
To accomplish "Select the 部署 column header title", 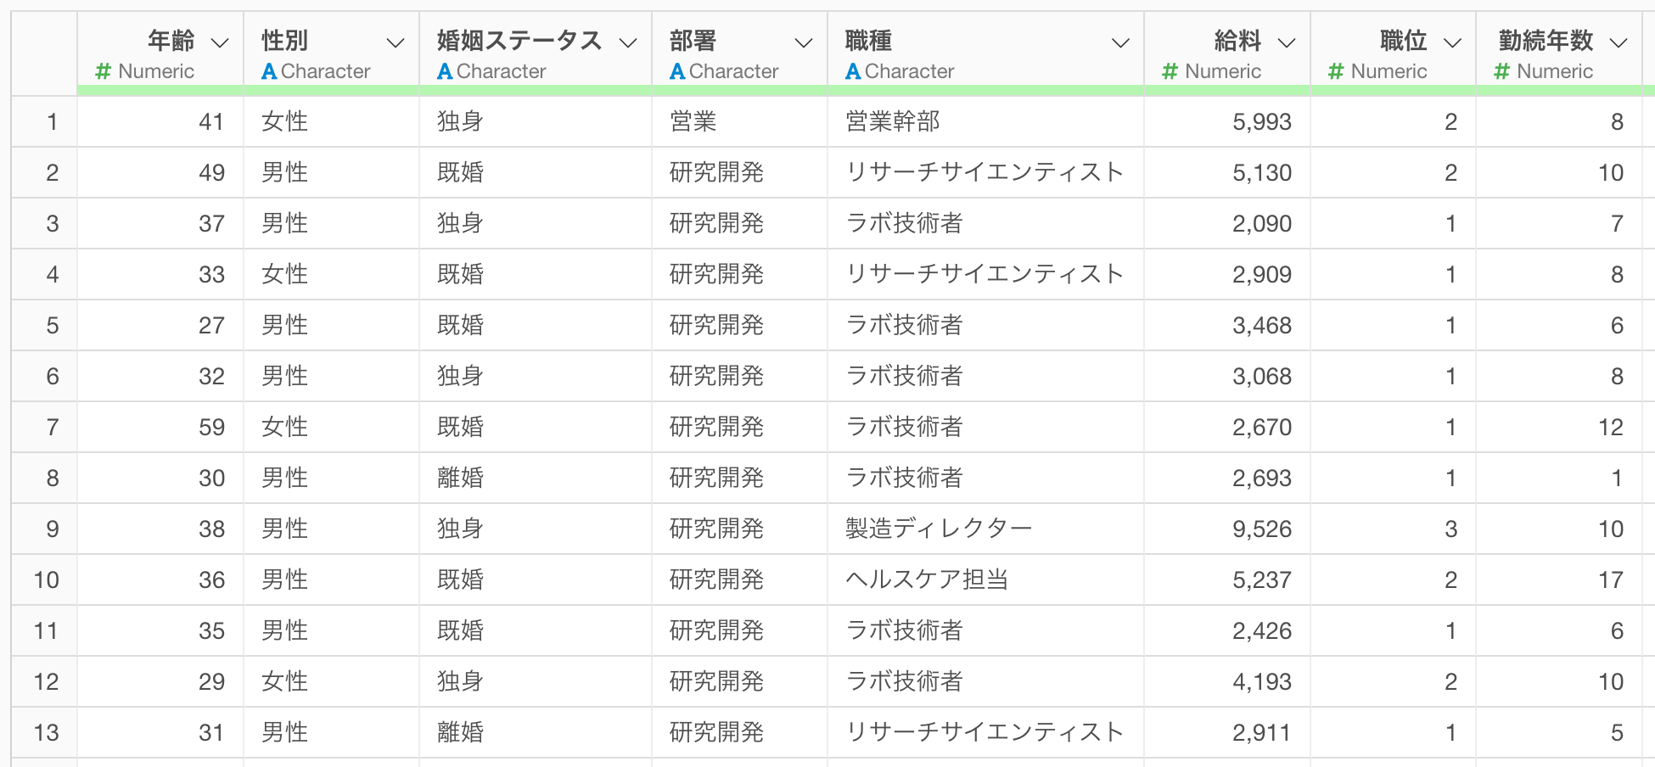I will coord(693,41).
